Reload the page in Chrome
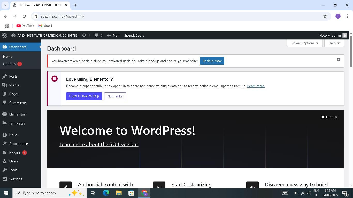This screenshot has width=353, height=198. [x=24, y=16]
